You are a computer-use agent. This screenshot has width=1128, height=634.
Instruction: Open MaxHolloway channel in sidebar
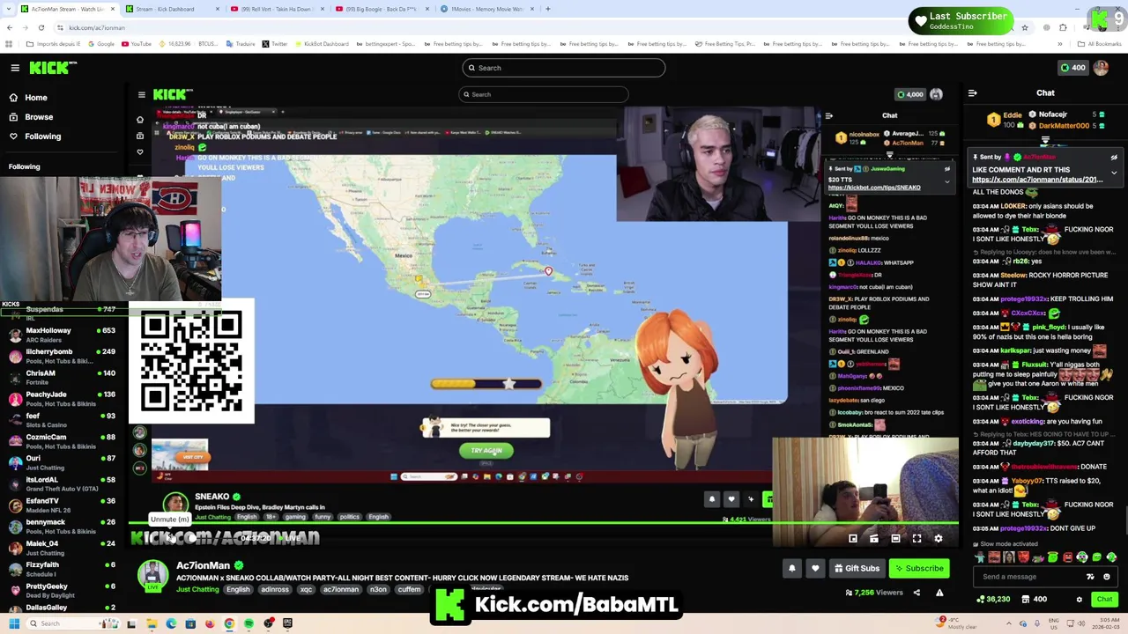[x=62, y=335]
